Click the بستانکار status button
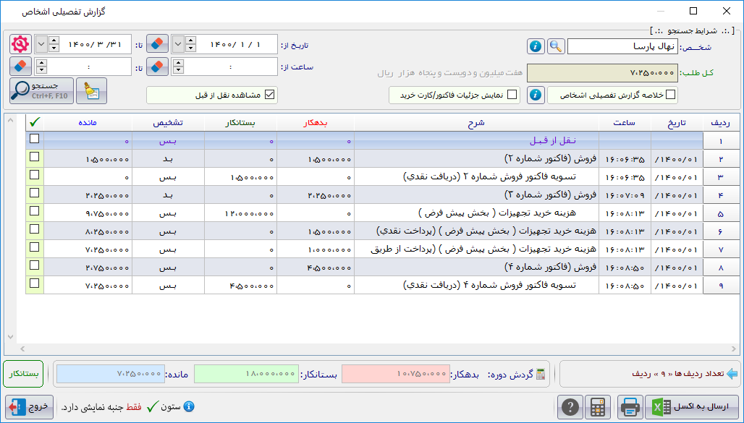The image size is (744, 423). [x=23, y=374]
